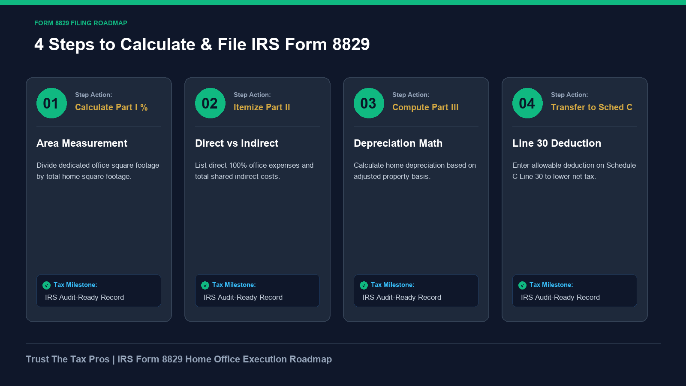Select the 'Transfer to Sched C' step action

coord(592,107)
